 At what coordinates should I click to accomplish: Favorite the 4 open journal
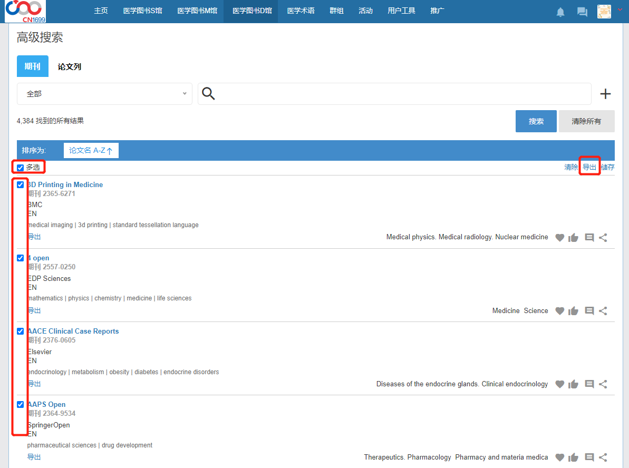[x=559, y=311]
